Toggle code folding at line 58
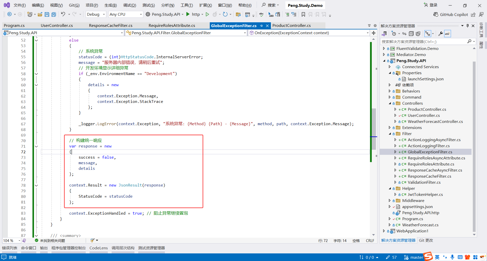Viewport: 487px width, 261px height. tap(36, 74)
